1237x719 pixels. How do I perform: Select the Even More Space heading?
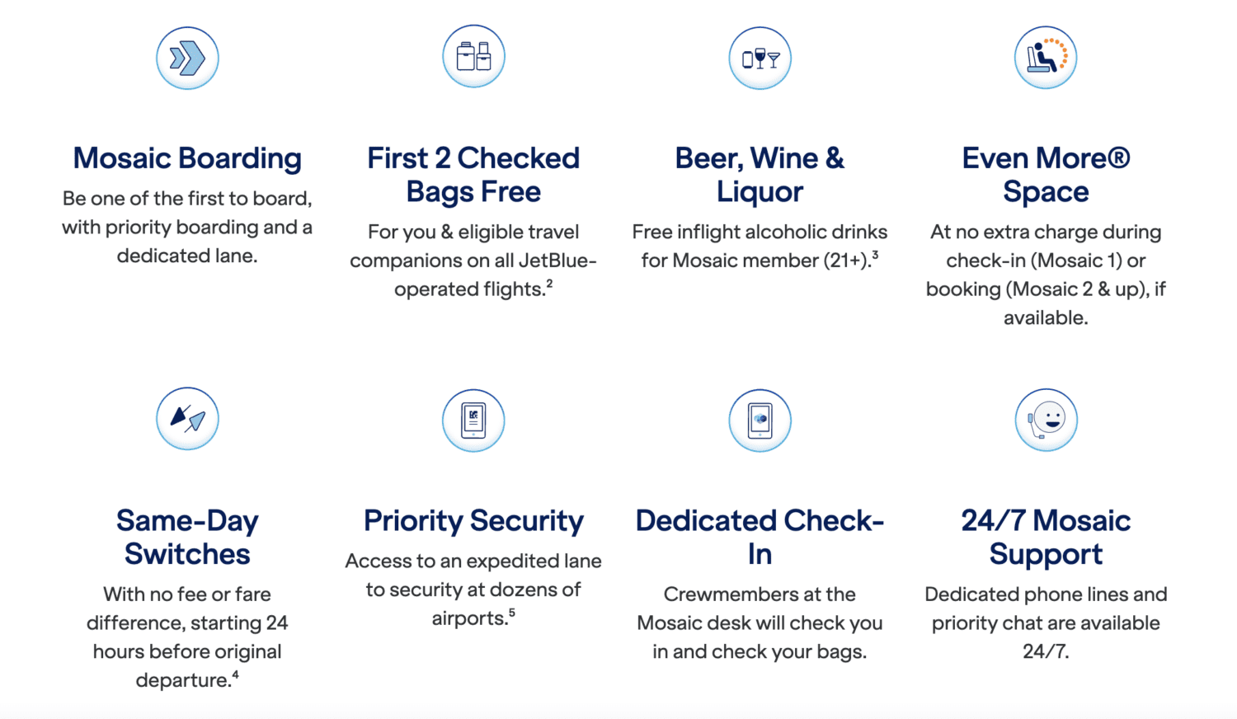[1046, 175]
